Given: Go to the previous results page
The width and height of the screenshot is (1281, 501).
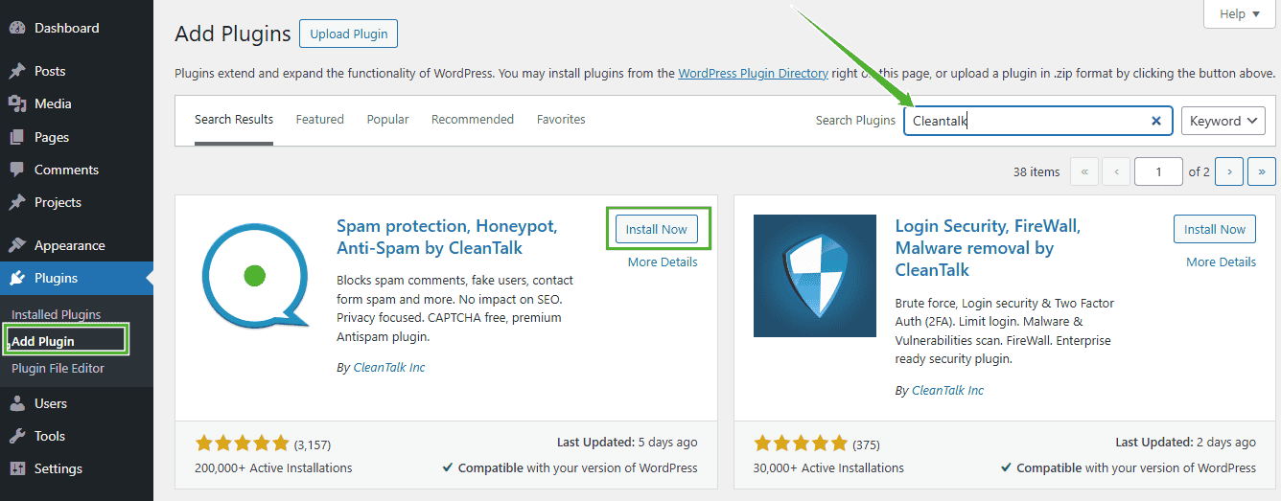Looking at the screenshot, I should 1116,171.
